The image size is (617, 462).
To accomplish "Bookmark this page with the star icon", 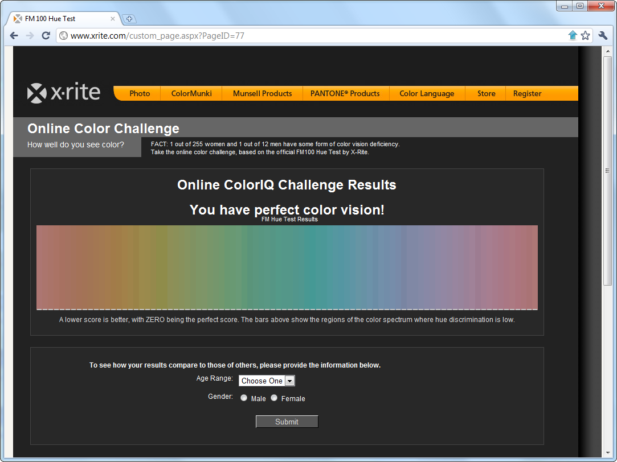I will [585, 36].
